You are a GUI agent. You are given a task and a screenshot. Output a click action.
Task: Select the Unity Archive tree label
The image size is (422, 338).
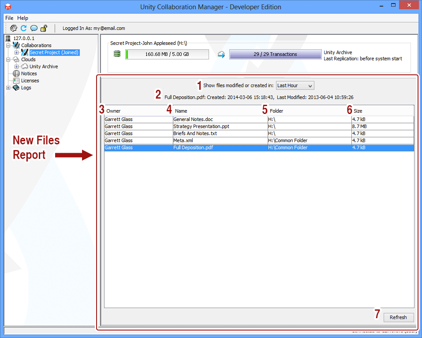(x=44, y=66)
